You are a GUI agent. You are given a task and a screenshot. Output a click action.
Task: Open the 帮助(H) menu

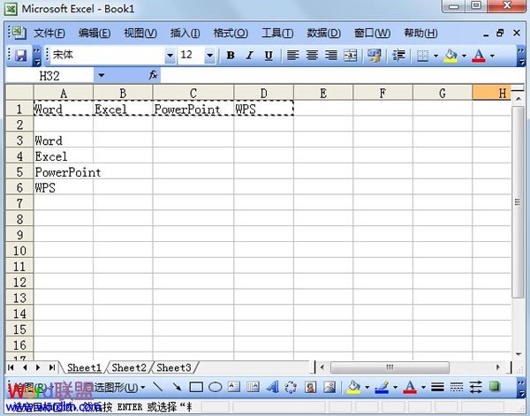[x=420, y=33]
